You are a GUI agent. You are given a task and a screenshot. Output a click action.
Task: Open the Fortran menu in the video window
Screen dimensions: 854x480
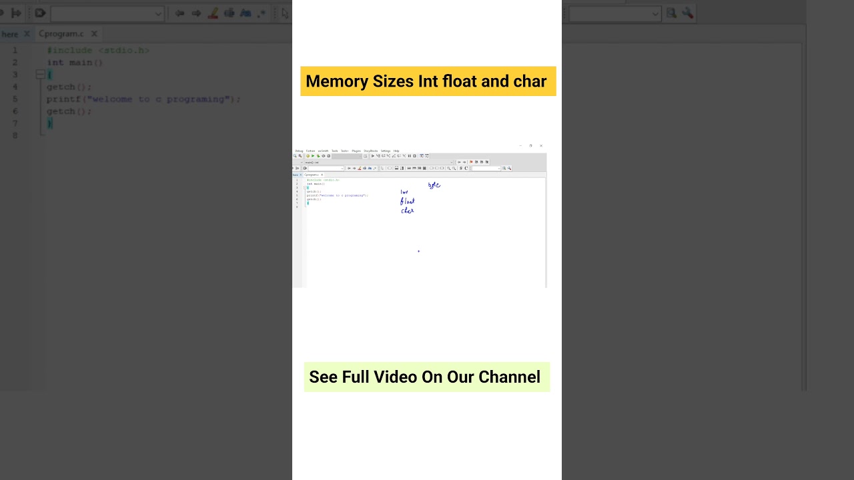[x=310, y=151]
